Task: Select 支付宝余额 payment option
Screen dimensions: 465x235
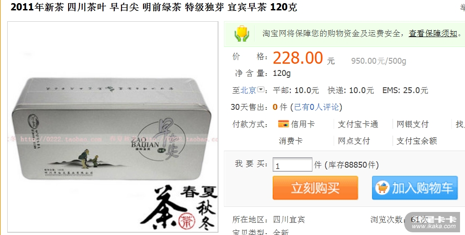Action: click(417, 141)
